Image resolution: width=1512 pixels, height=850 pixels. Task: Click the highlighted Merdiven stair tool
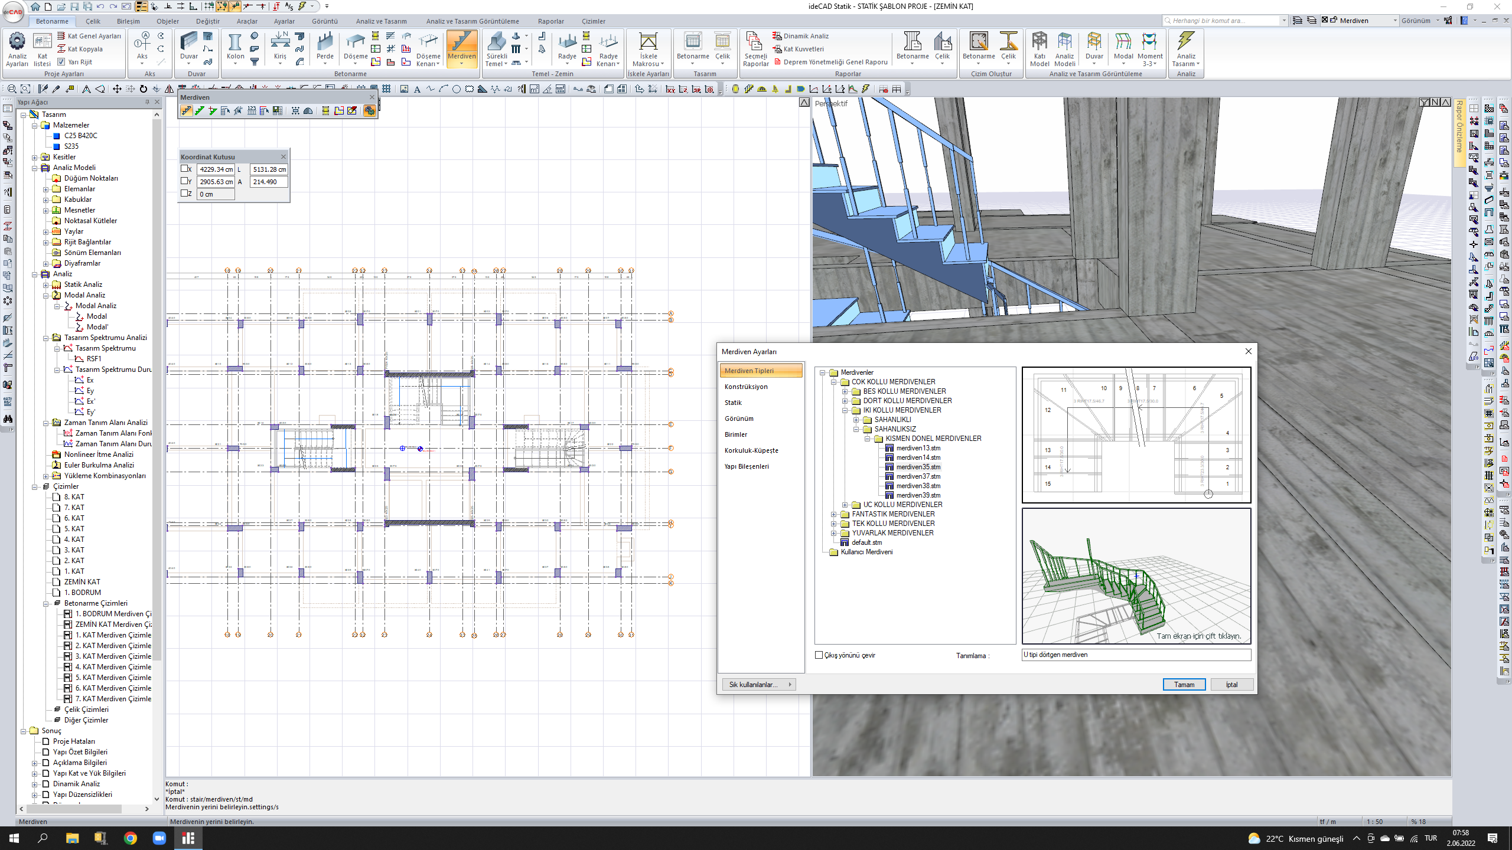click(x=462, y=48)
